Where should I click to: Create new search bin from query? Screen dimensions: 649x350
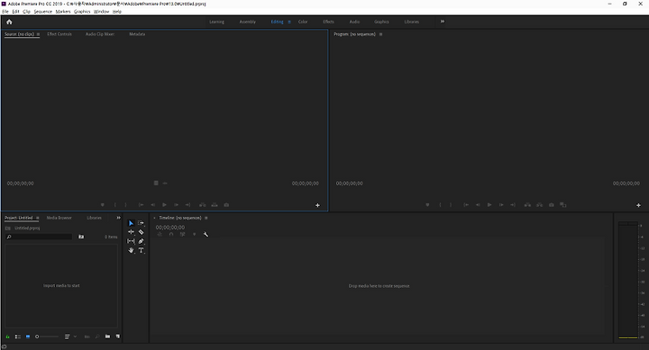tap(81, 237)
